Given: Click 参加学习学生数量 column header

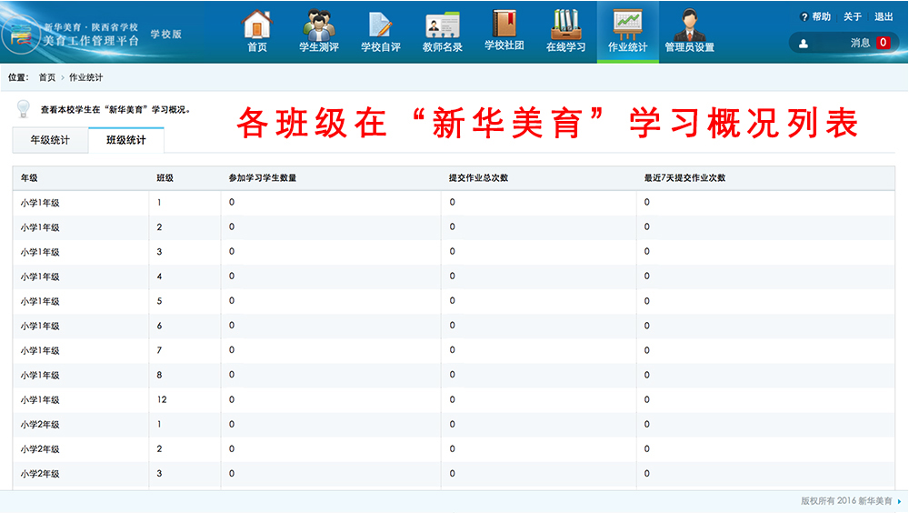Looking at the screenshot, I should coord(263,178).
